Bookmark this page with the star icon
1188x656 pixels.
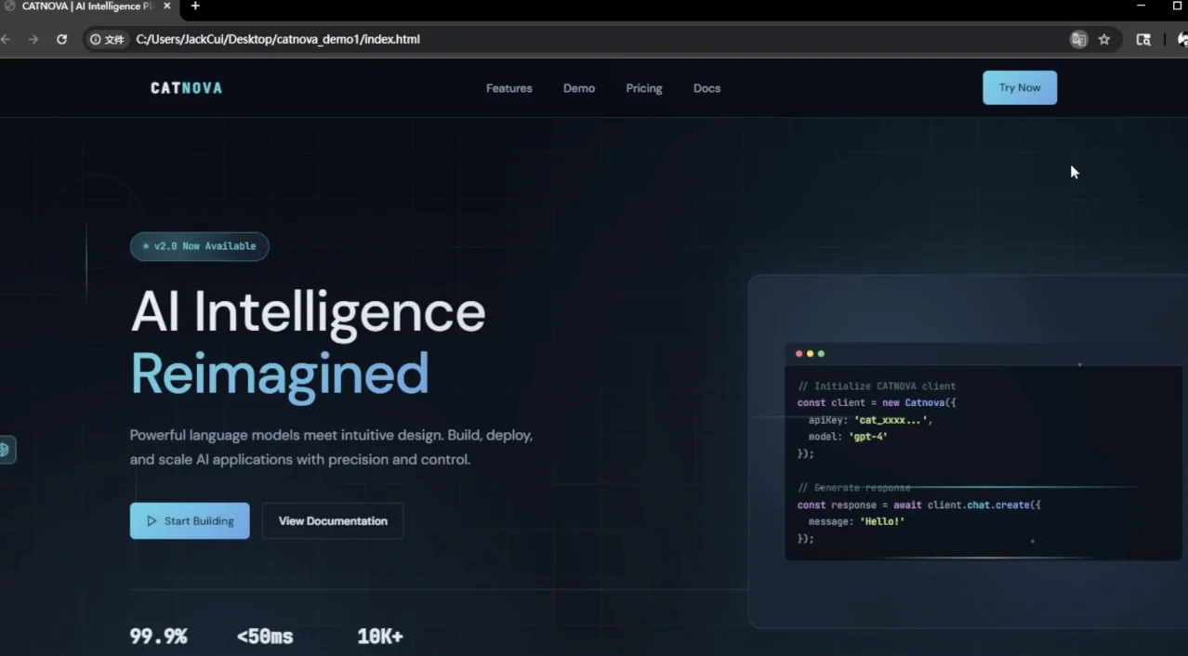(x=1104, y=40)
